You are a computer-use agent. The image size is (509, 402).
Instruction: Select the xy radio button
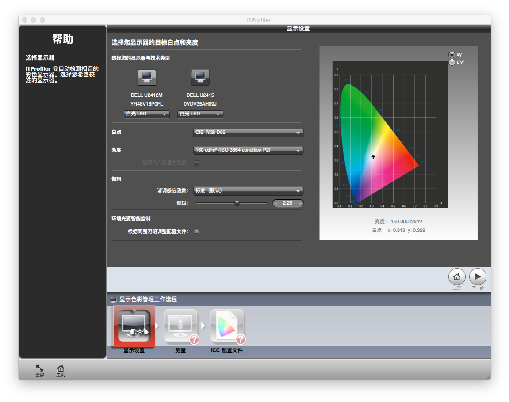452,54
